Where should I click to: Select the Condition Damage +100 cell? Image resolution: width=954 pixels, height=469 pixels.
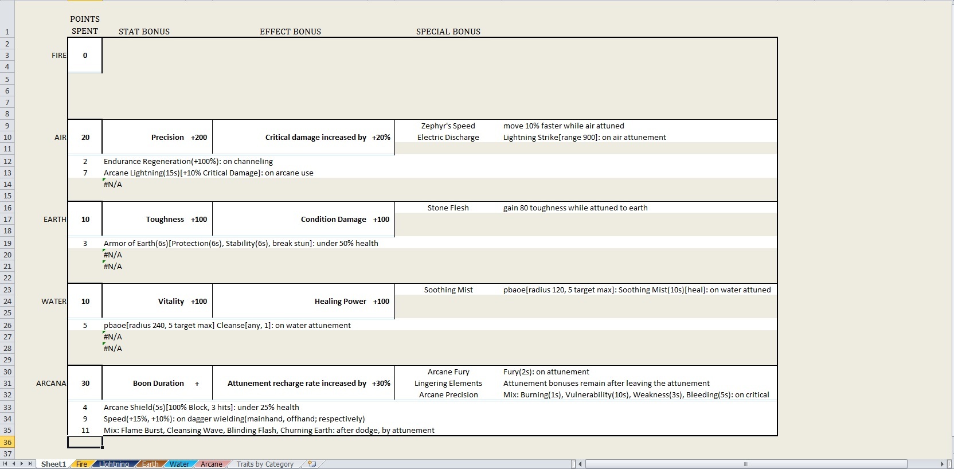pos(303,219)
